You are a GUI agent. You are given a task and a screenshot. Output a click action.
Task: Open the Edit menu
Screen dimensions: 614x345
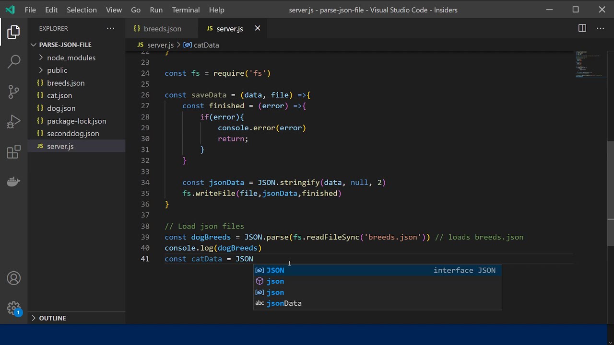click(x=51, y=10)
